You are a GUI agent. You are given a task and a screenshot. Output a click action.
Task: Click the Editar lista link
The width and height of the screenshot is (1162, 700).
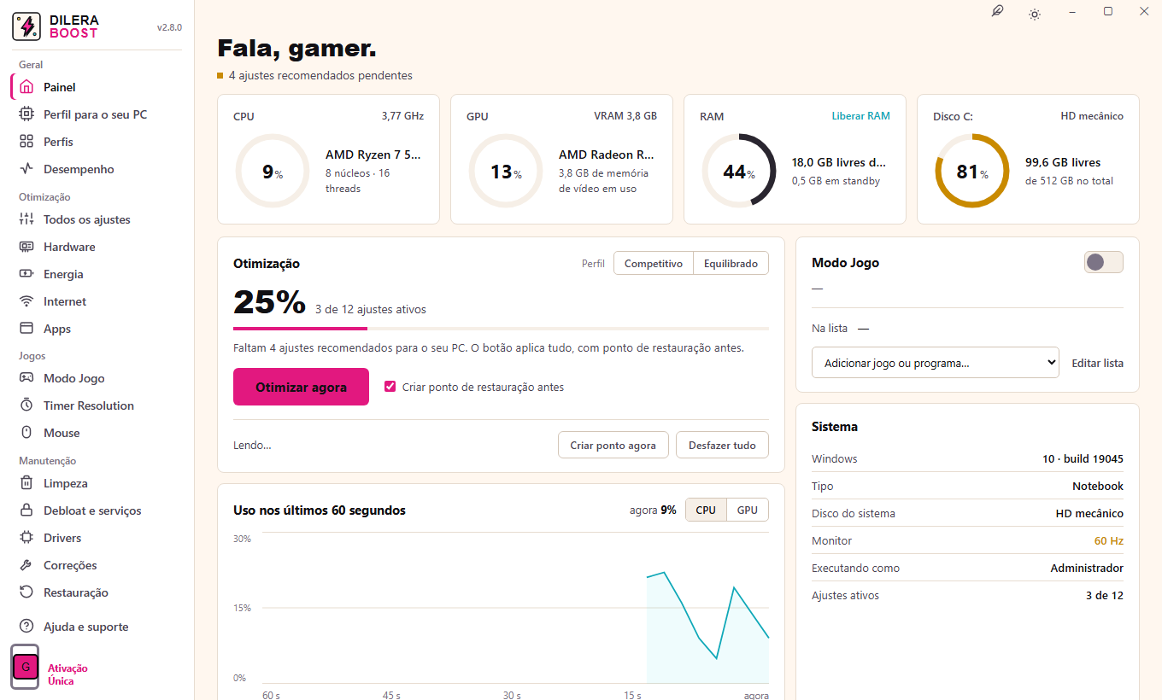[1098, 363]
